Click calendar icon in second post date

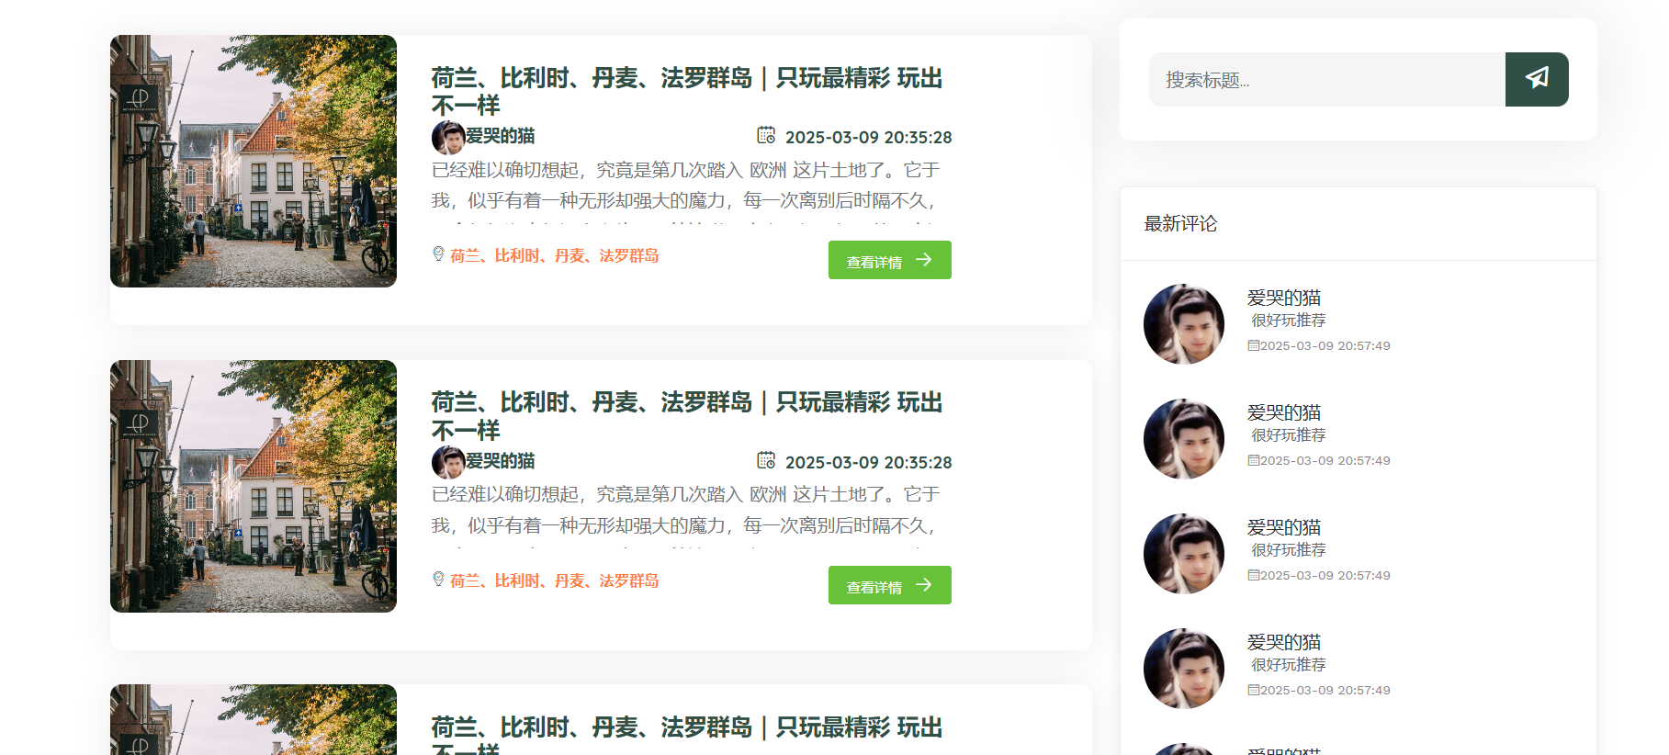[x=766, y=461]
